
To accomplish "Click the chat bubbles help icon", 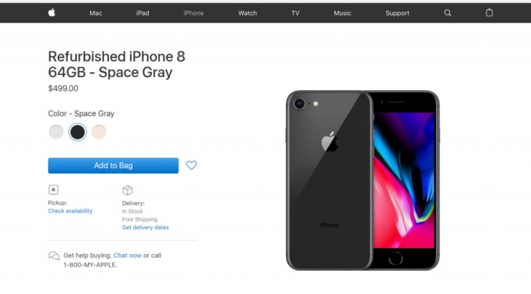I will [x=54, y=256].
